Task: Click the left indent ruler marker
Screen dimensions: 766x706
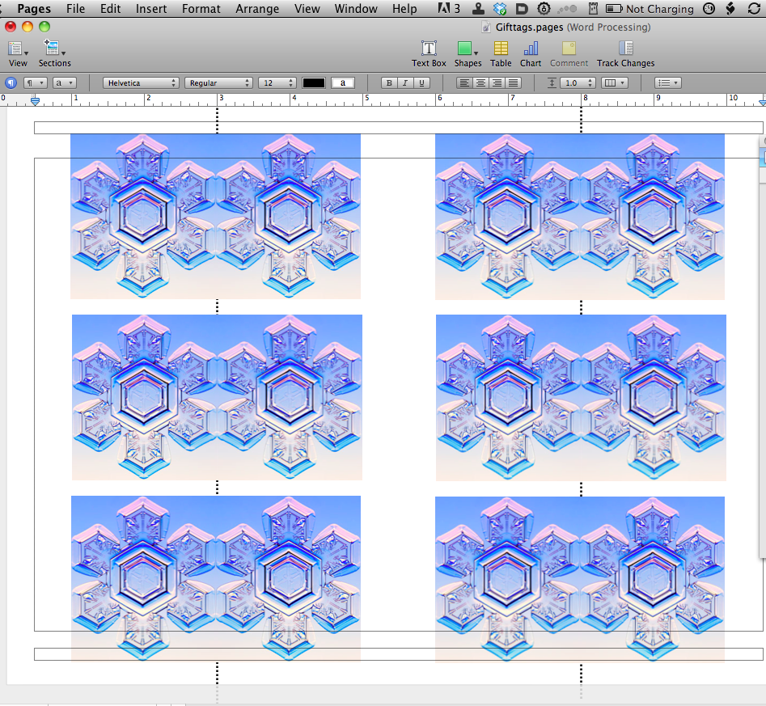Action: click(x=35, y=102)
